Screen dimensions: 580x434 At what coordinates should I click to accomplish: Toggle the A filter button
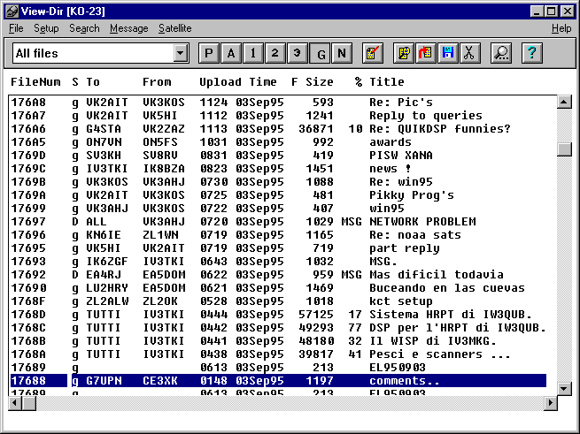tap(231, 53)
